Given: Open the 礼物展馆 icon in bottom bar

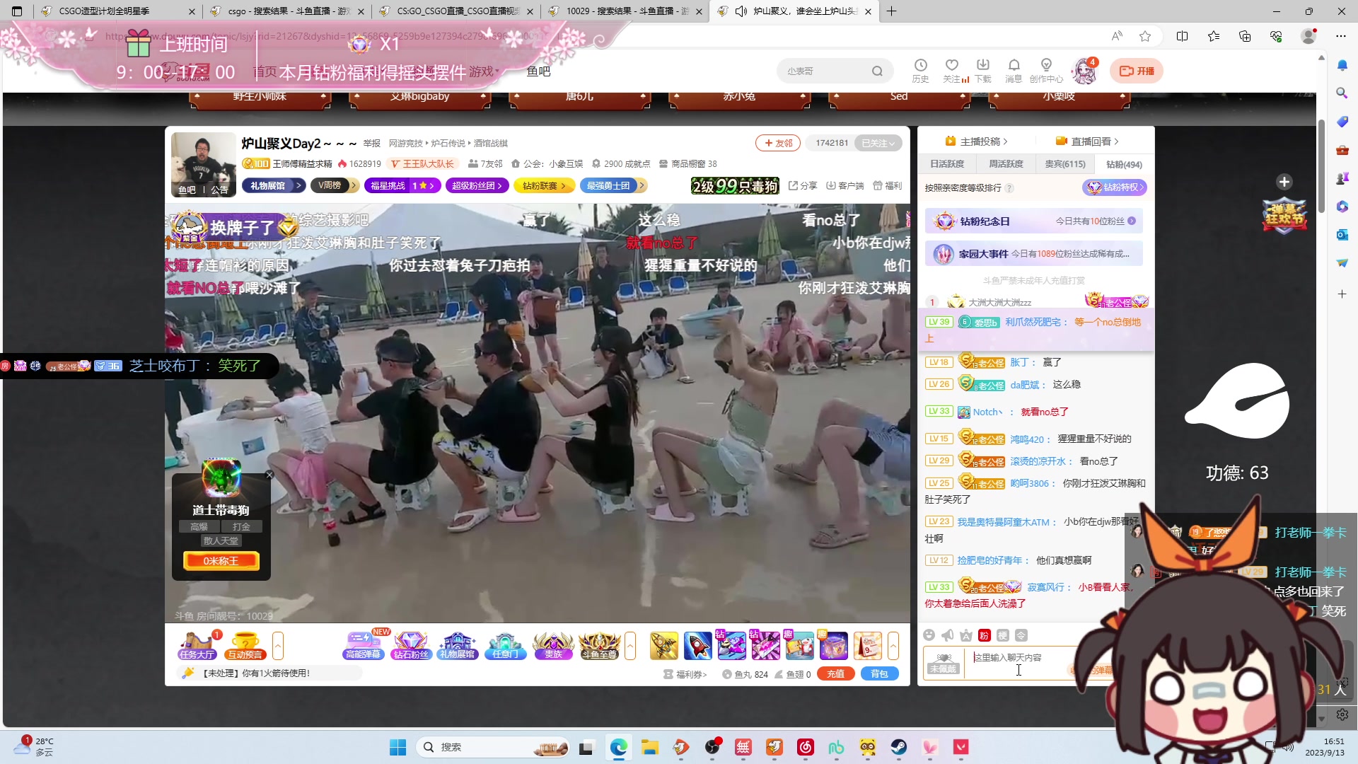Looking at the screenshot, I should 458,645.
